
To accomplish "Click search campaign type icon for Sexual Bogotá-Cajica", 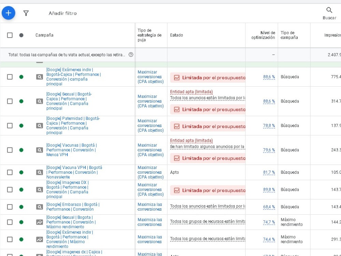I will pyautogui.click(x=39, y=101).
